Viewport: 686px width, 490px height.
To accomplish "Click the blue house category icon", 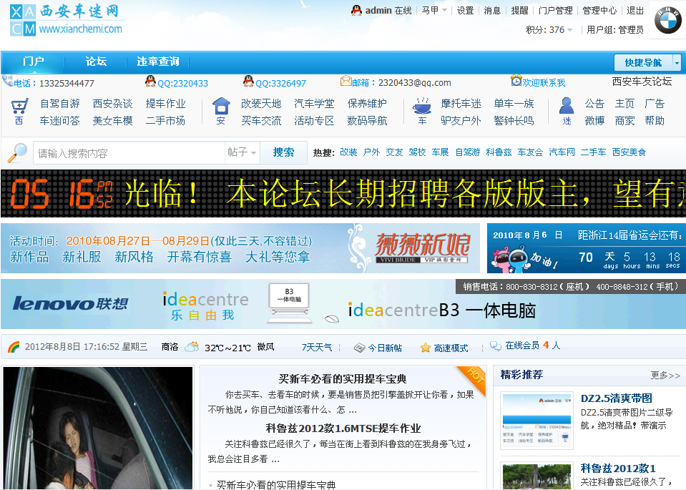I will point(221,106).
